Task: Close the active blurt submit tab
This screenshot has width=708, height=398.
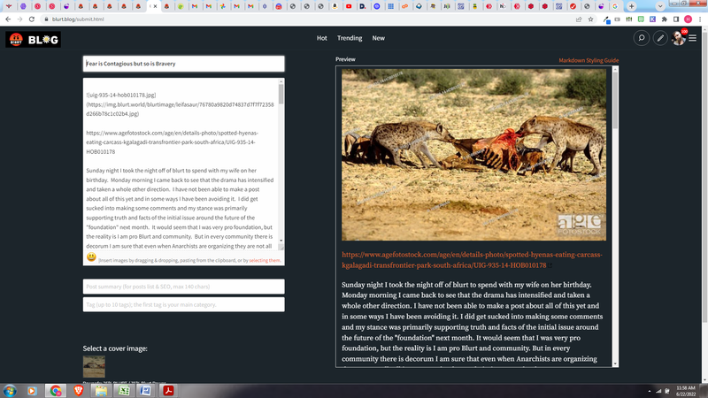Action: coord(156,6)
